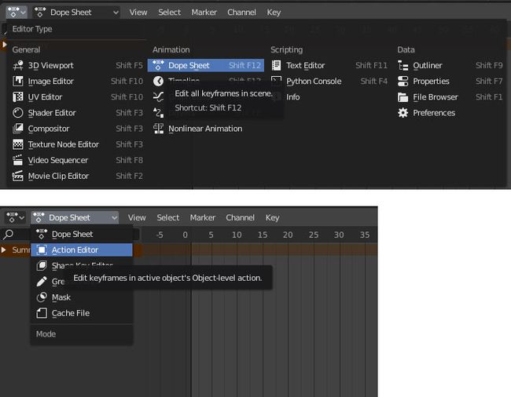Click the 3D Viewport icon

click(18, 65)
